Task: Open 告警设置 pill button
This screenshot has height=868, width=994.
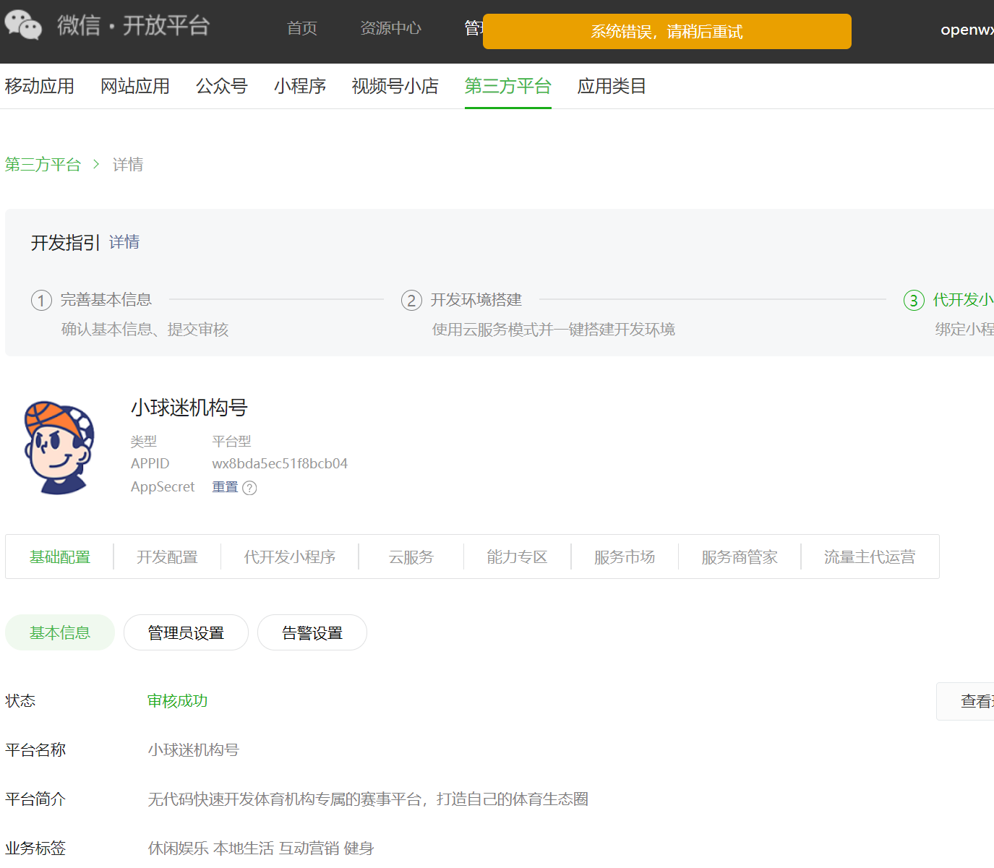Action: pos(312,632)
